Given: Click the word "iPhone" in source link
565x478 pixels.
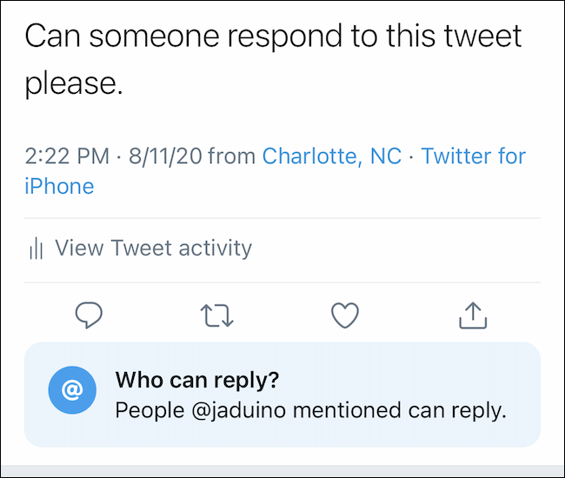Looking at the screenshot, I should point(59,186).
